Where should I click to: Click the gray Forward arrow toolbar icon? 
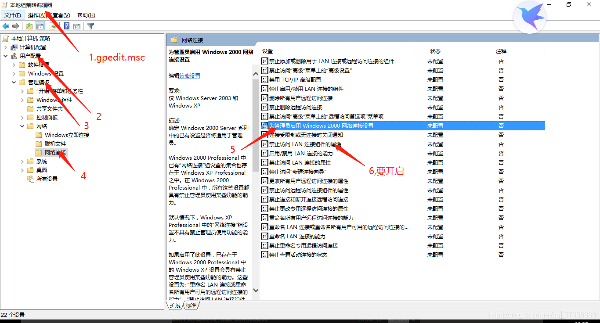point(16,26)
